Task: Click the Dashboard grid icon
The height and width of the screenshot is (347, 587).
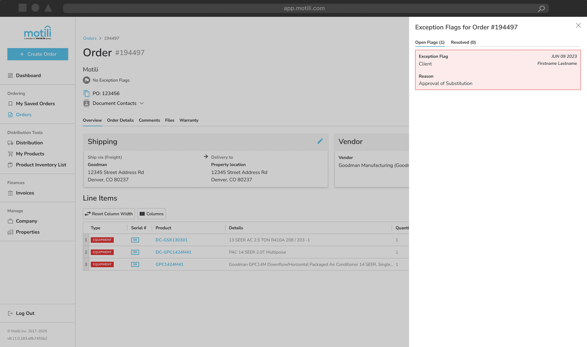Action: tap(10, 75)
